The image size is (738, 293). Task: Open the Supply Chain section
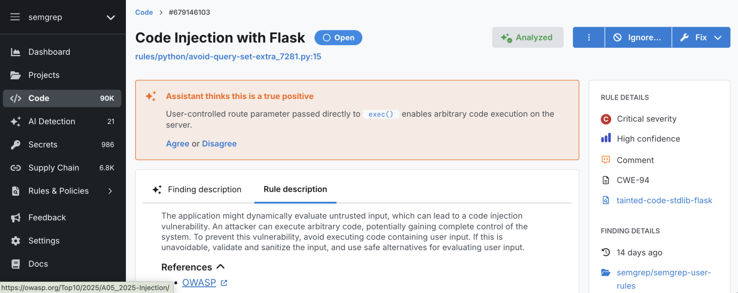click(54, 167)
